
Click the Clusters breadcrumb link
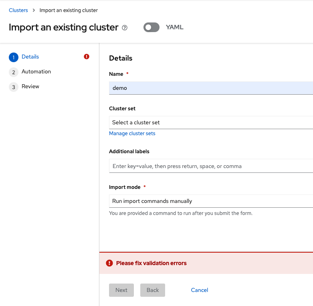click(18, 10)
